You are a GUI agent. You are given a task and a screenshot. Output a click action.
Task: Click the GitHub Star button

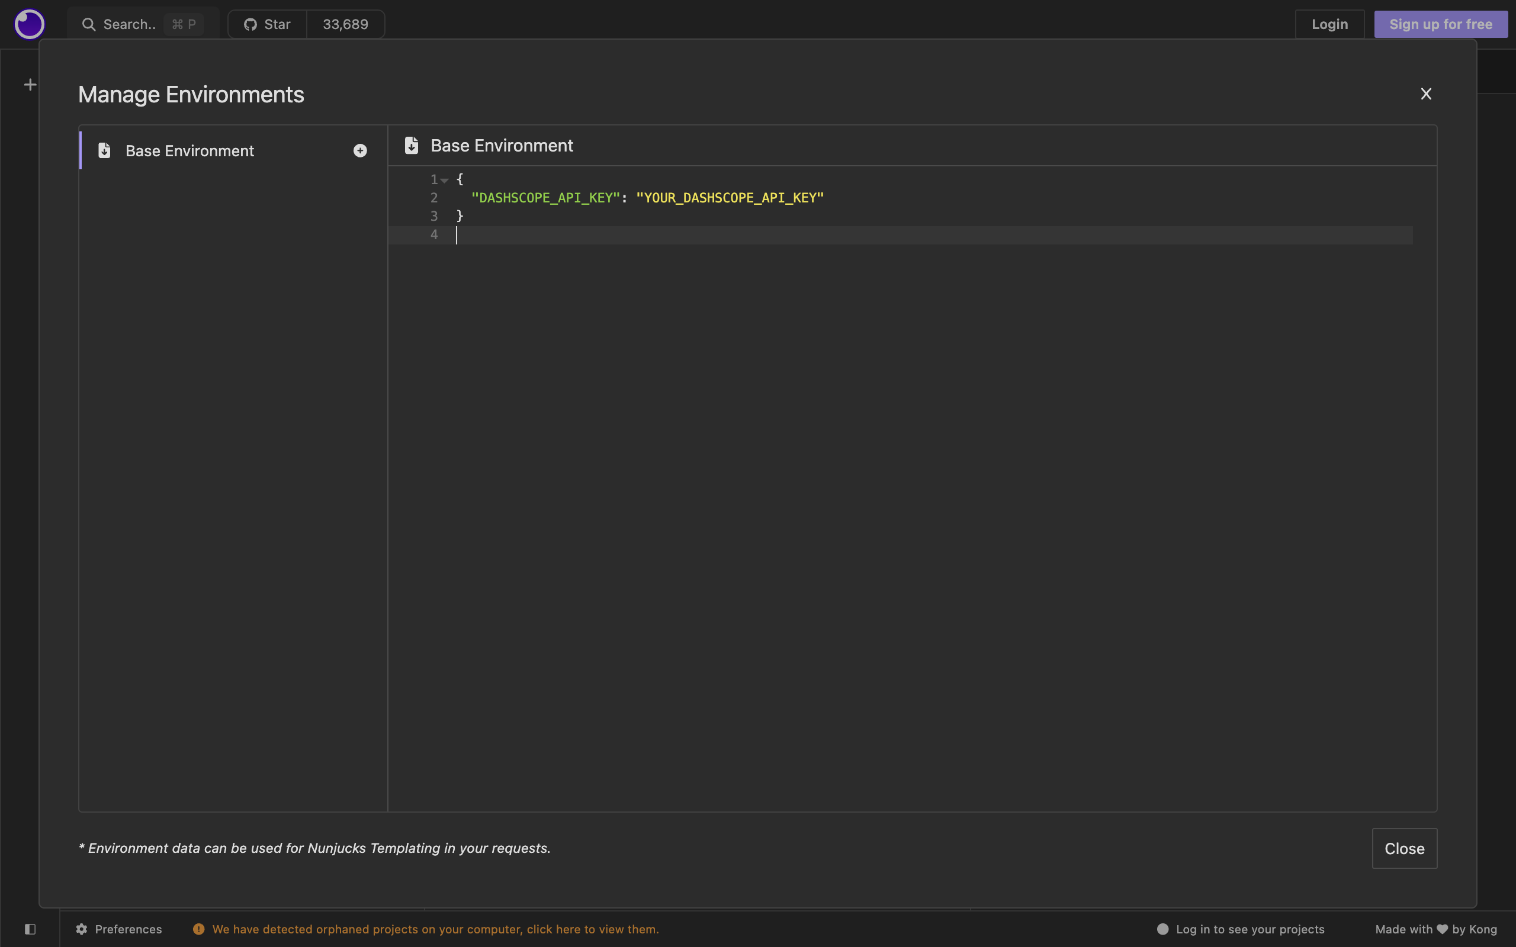coord(268,24)
